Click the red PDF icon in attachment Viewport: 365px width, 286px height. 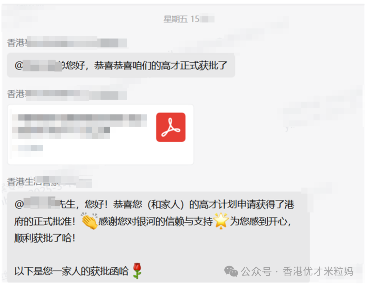[171, 127]
